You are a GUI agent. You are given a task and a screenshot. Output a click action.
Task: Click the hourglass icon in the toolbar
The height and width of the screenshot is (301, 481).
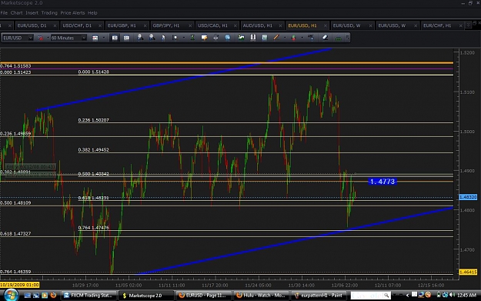click(192, 38)
